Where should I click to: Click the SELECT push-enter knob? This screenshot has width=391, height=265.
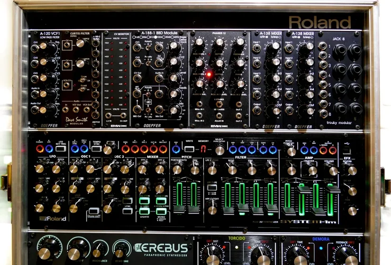point(220,151)
